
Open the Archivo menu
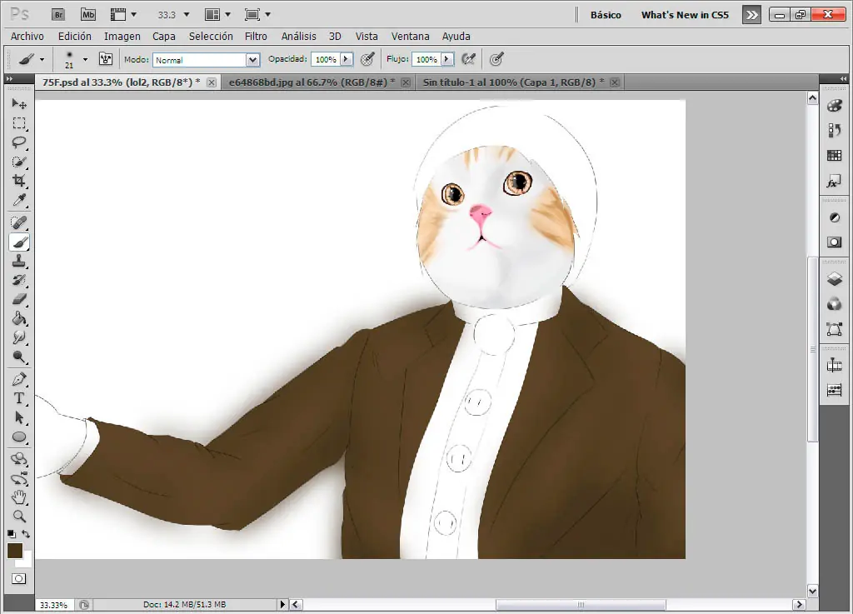(x=27, y=36)
